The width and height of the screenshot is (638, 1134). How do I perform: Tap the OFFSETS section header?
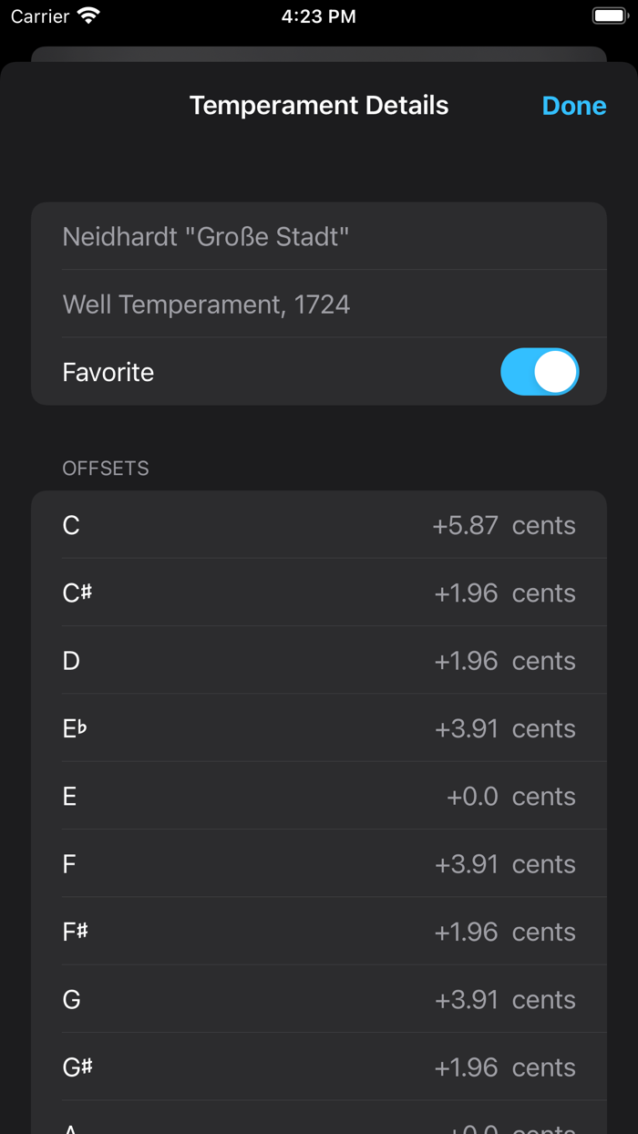coord(106,468)
